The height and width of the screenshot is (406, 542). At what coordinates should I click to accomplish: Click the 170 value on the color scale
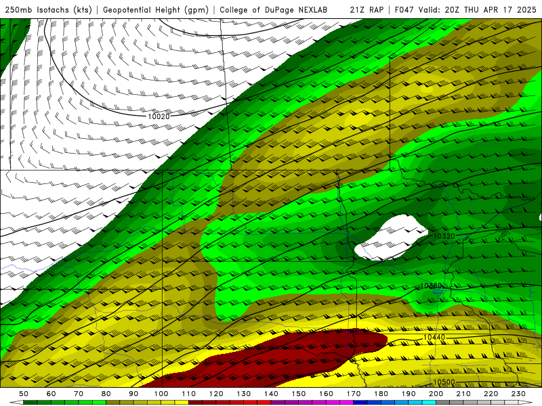click(x=354, y=394)
